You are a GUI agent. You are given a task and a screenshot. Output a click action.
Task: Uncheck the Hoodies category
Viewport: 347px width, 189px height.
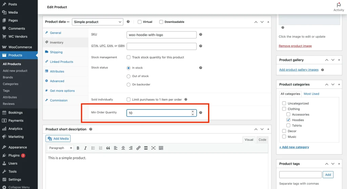(288, 120)
